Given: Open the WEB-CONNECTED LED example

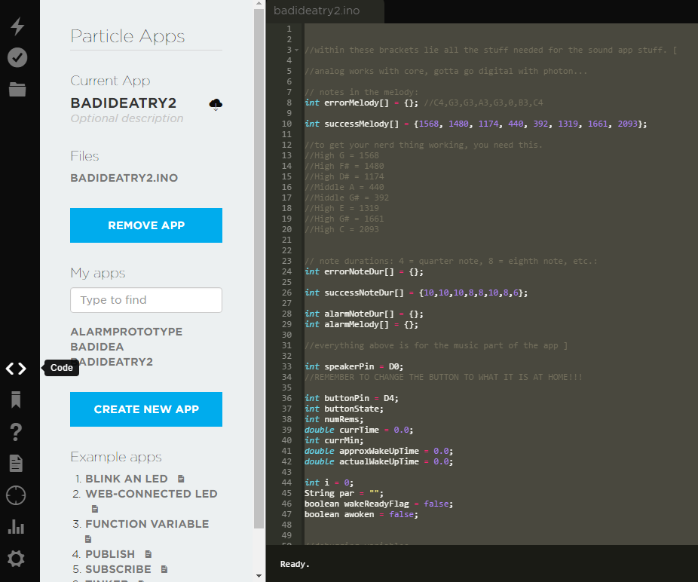Looking at the screenshot, I should pos(152,494).
